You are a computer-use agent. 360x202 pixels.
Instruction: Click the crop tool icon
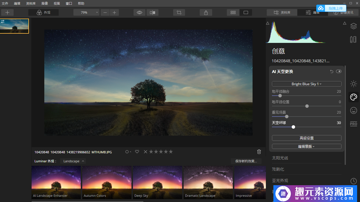click(x=179, y=12)
